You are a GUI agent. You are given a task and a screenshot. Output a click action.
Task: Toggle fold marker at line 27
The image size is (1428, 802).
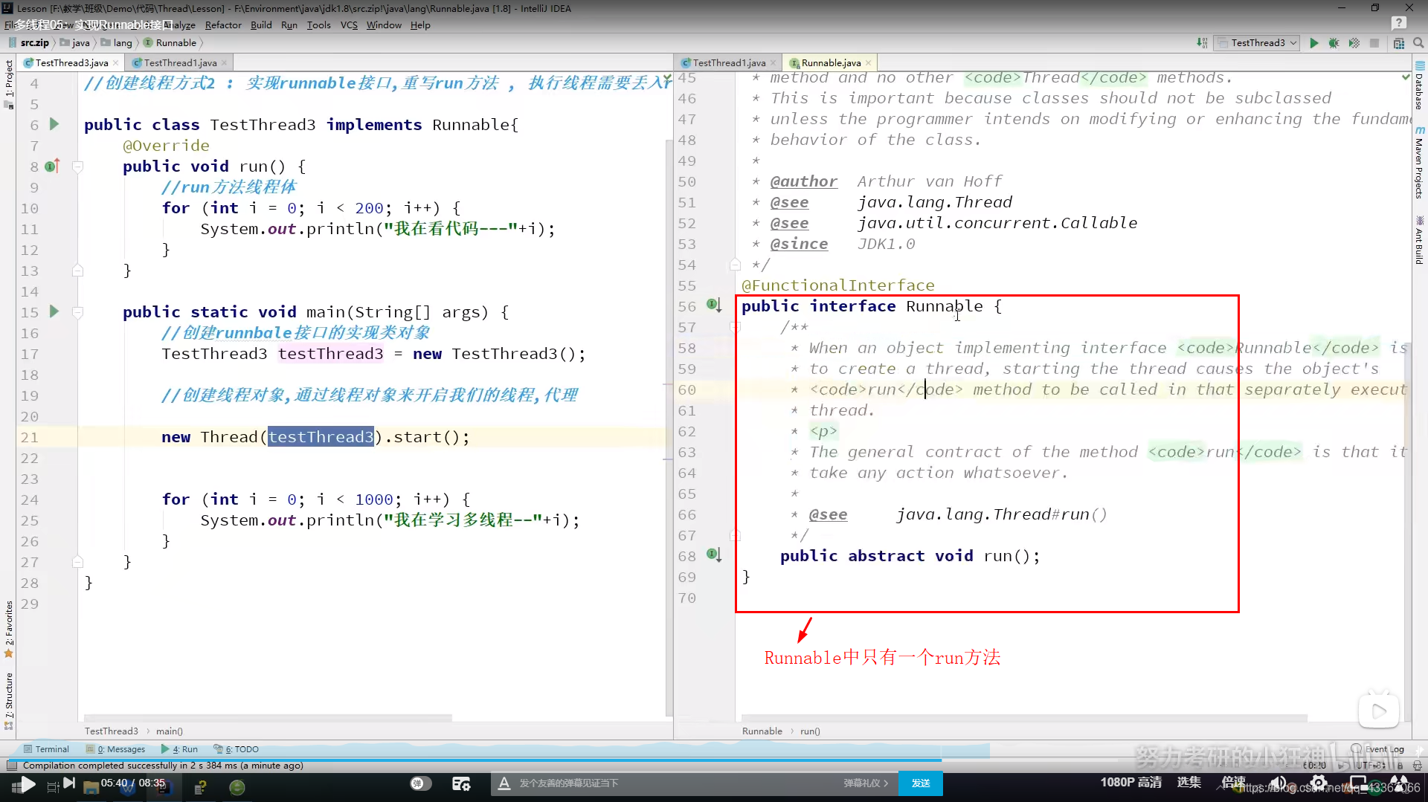click(77, 562)
